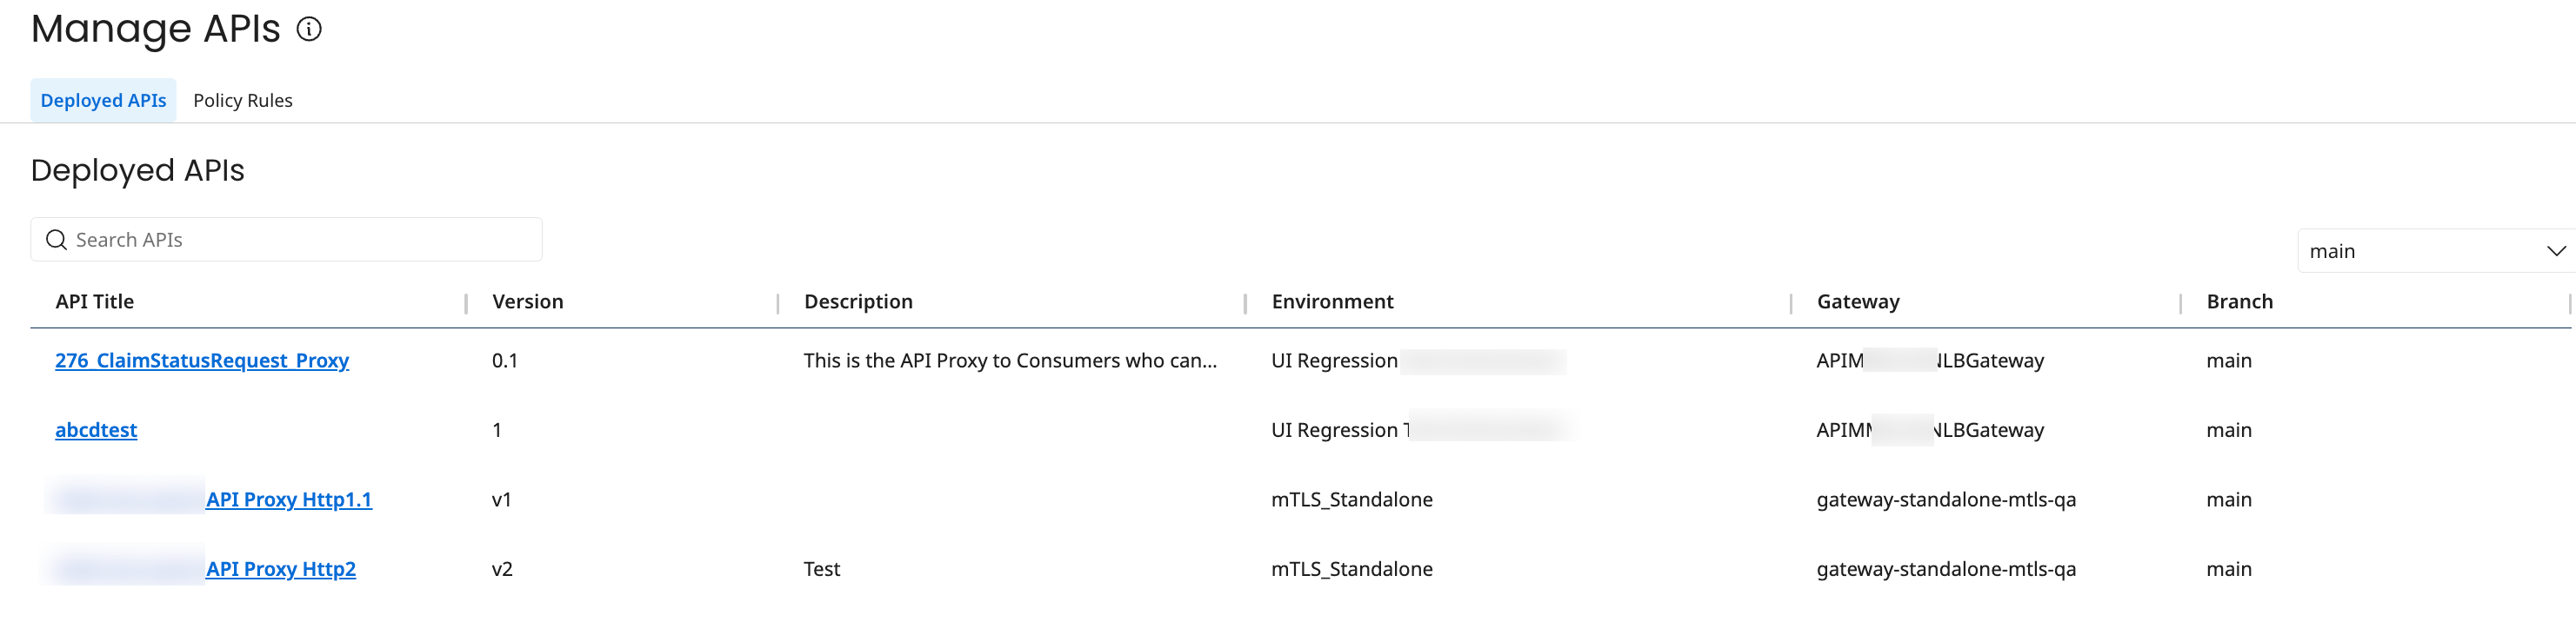Click the magnifier icon in the search bar
This screenshot has height=622, width=2576.
click(57, 240)
